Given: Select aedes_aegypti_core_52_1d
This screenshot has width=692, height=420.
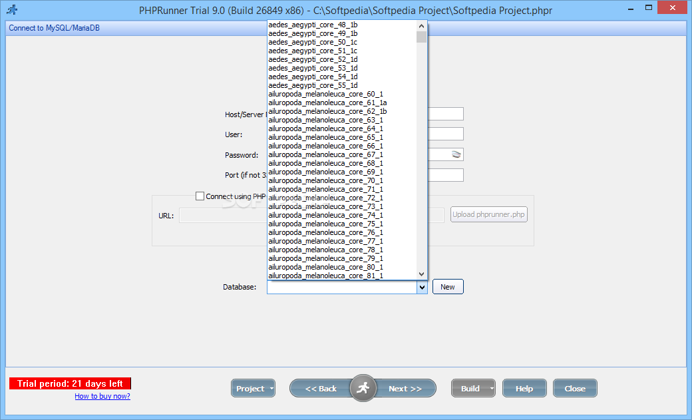Looking at the screenshot, I should 341,59.
